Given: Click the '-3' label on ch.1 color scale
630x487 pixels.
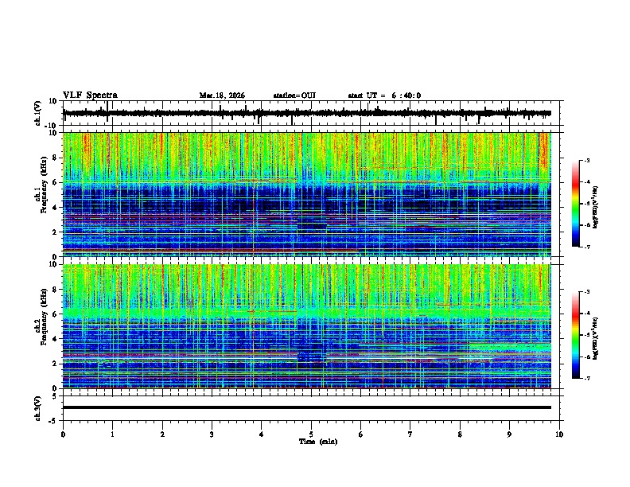Looking at the screenshot, I should [x=586, y=160].
